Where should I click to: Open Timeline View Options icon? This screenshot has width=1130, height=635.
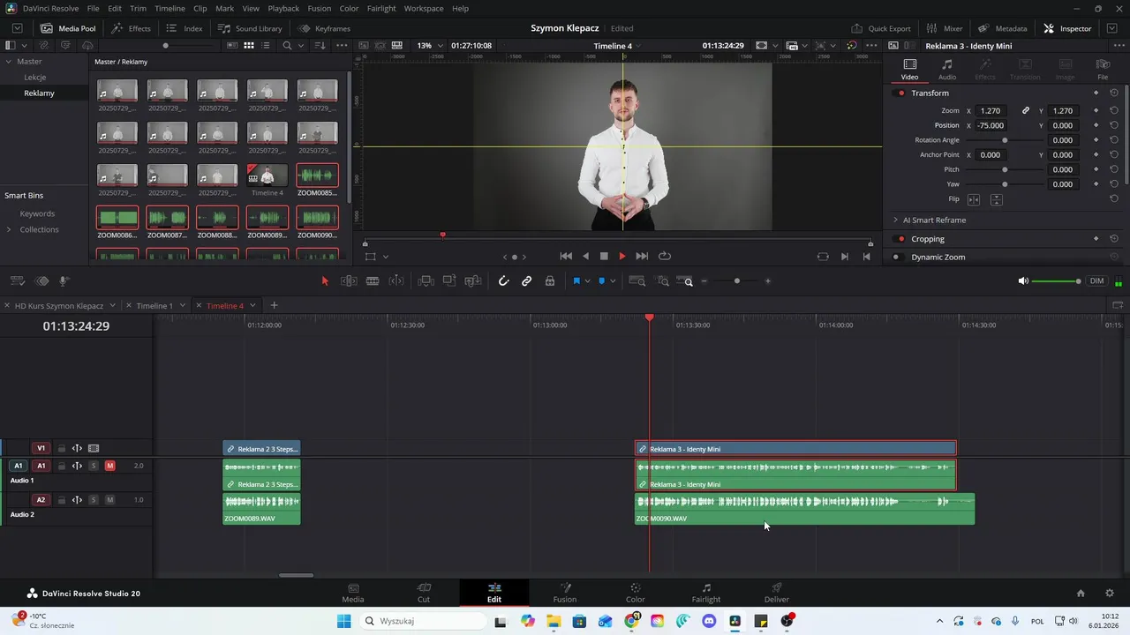tap(17, 281)
